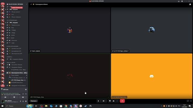Collapse the ГОС. ОРГАНИЗАЦИИ category
The height and width of the screenshot is (108, 193).
pyautogui.click(x=12, y=20)
